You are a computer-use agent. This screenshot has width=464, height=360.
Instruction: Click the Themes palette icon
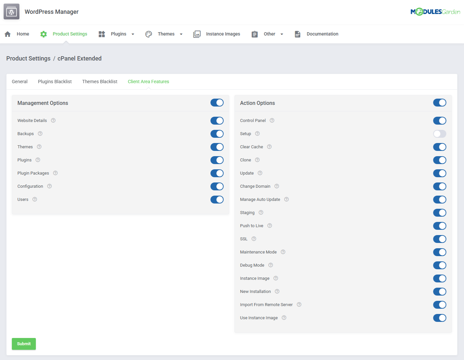(x=149, y=34)
